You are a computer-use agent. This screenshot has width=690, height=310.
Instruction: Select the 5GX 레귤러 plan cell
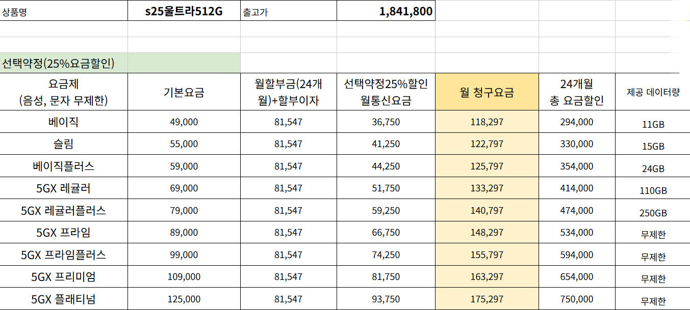coord(64,188)
